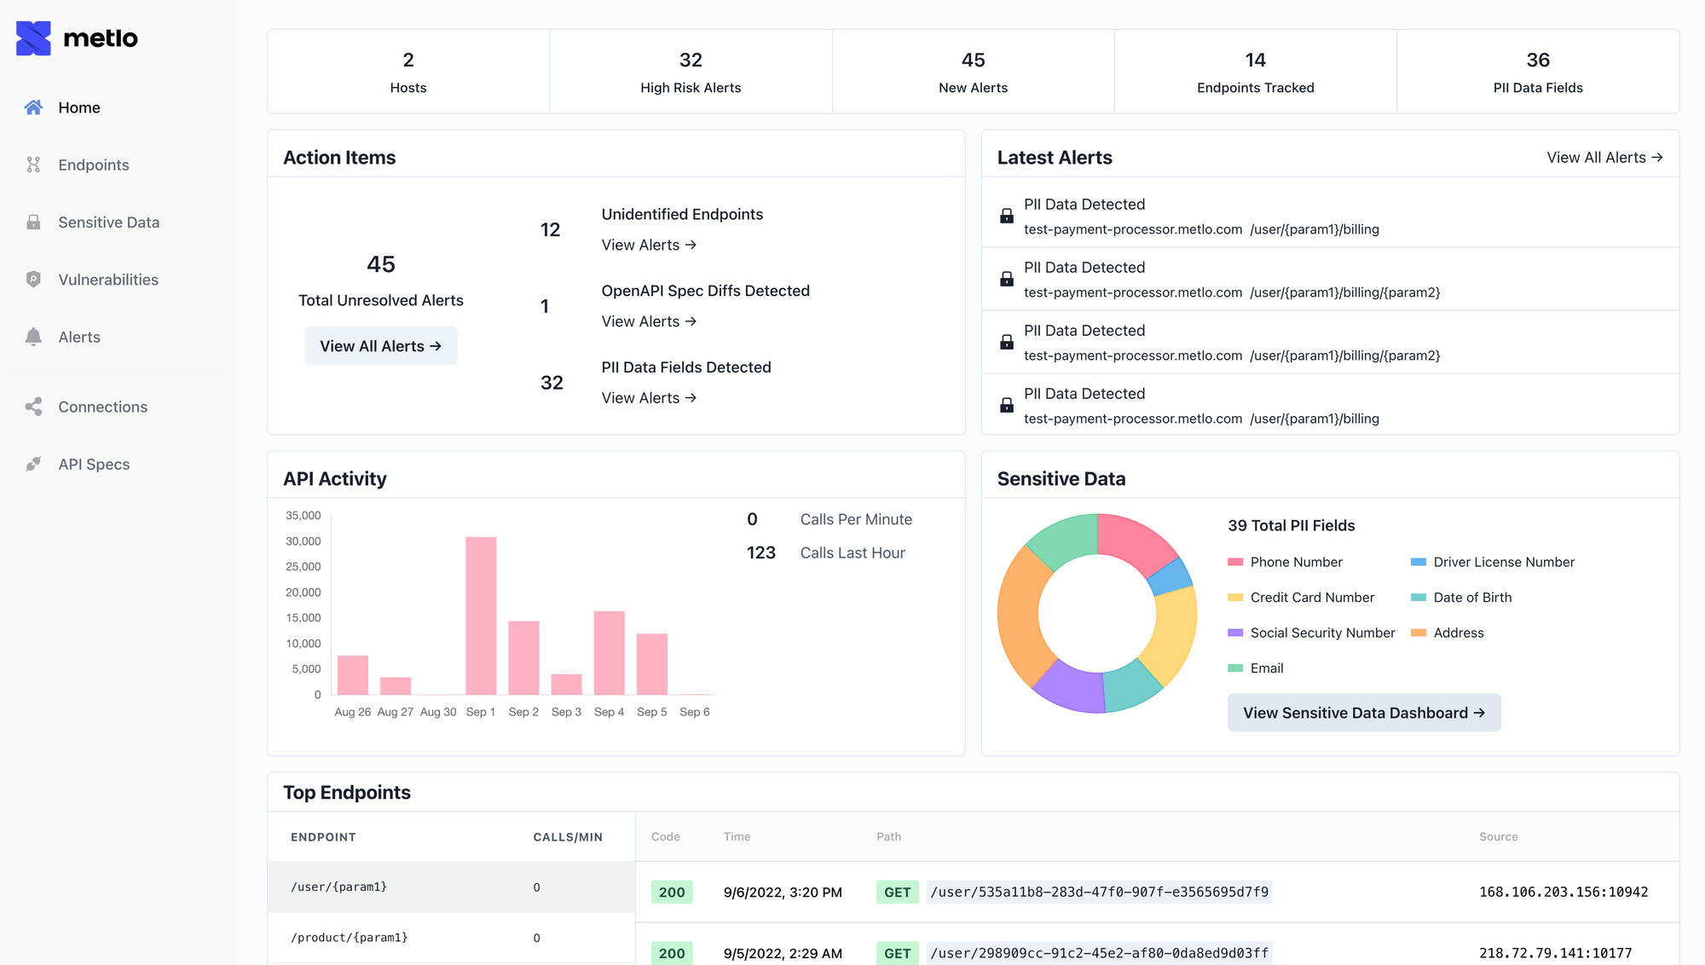Click the Connections share icon
This screenshot has height=965, width=1705.
click(33, 407)
